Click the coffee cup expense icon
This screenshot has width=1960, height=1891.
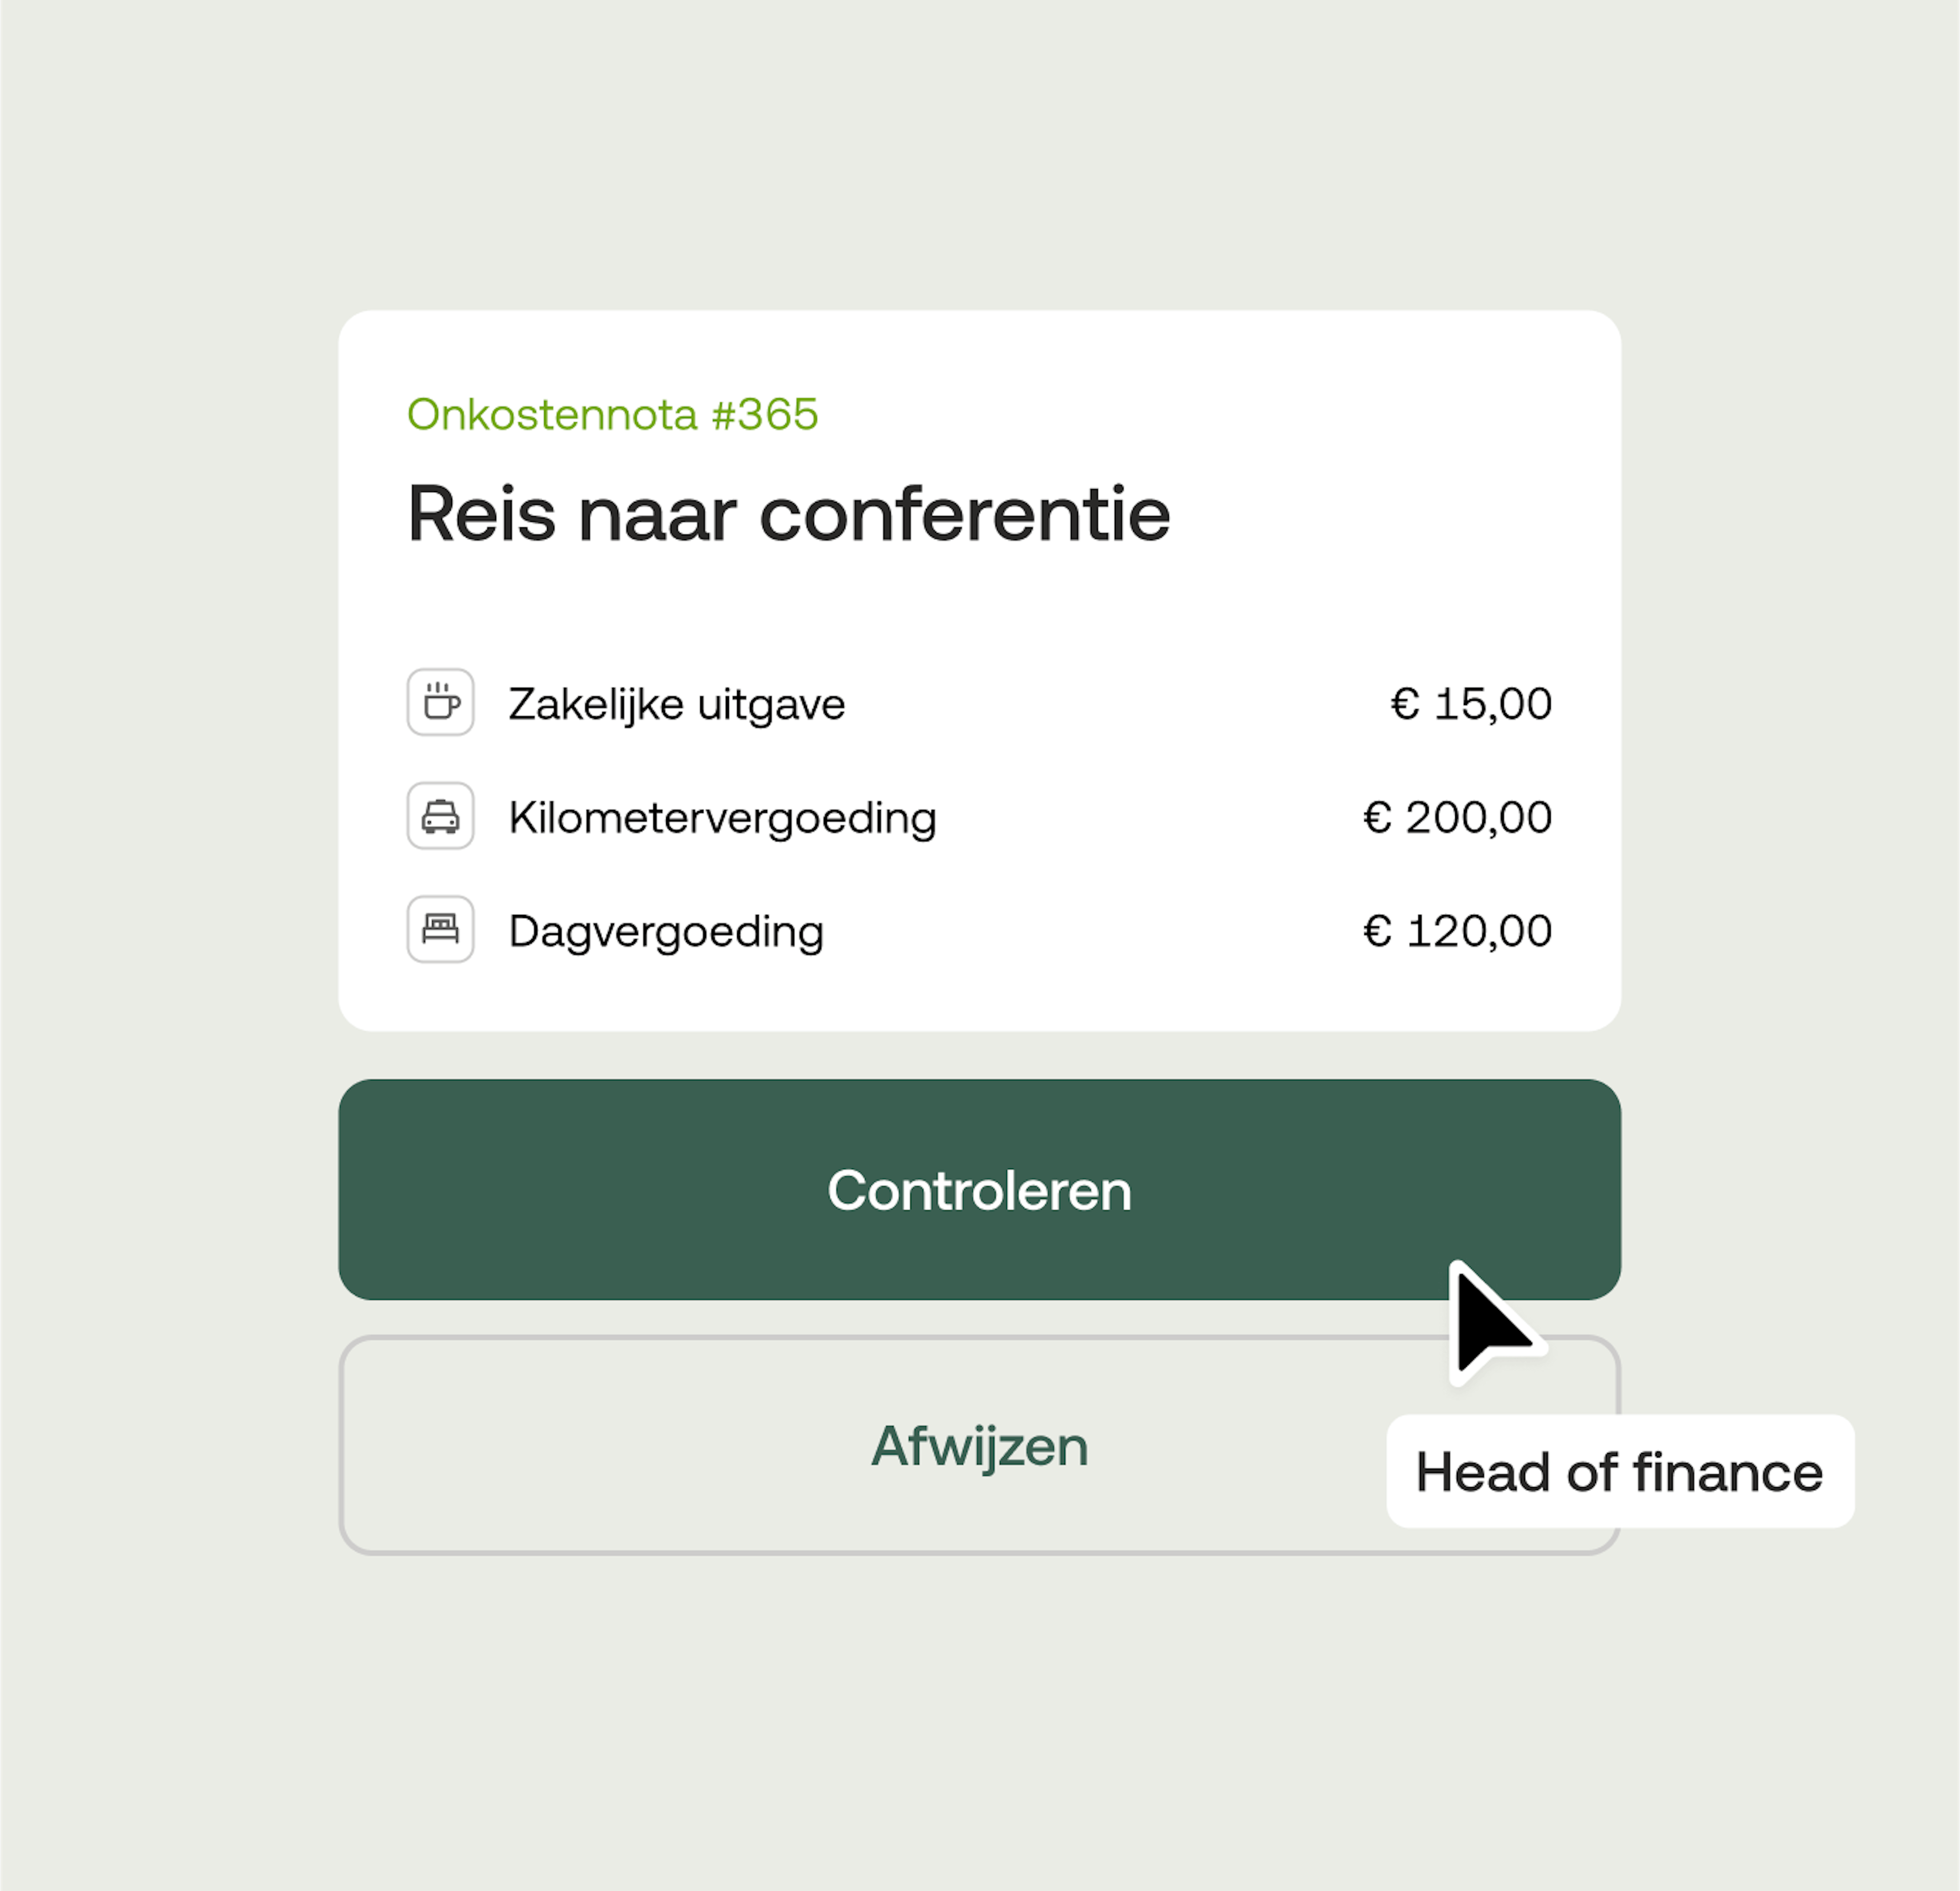(440, 702)
